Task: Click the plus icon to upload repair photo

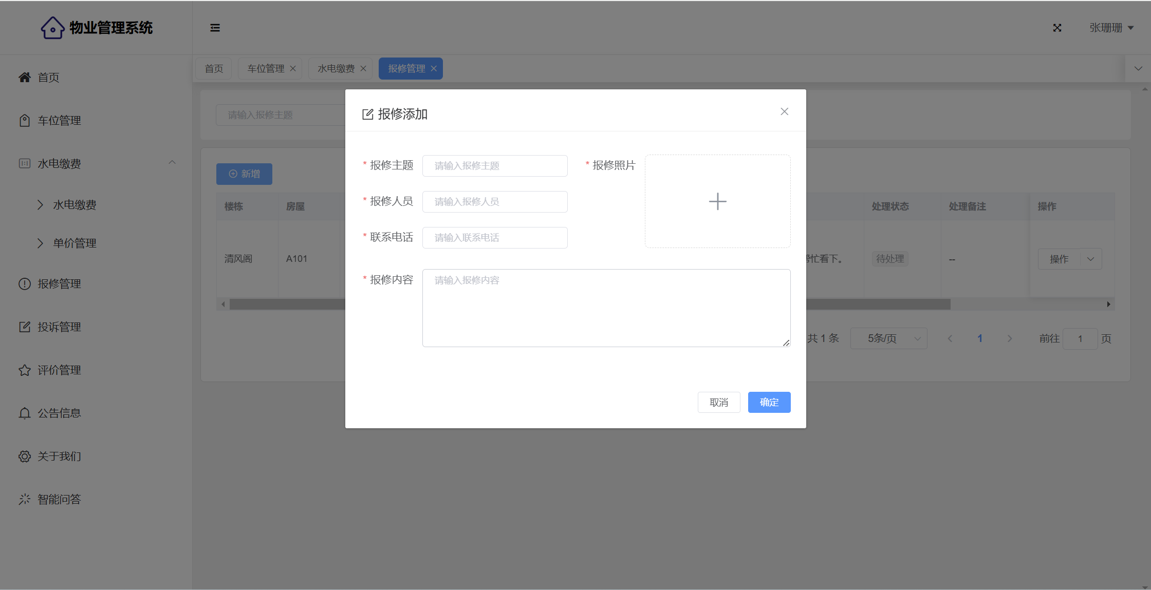Action: 717,201
